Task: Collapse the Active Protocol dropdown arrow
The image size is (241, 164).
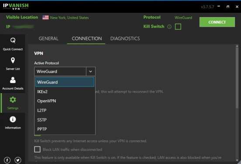Action: (91, 71)
